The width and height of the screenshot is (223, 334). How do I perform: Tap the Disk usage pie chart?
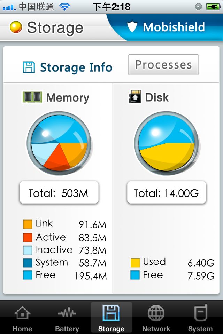coord(167,143)
